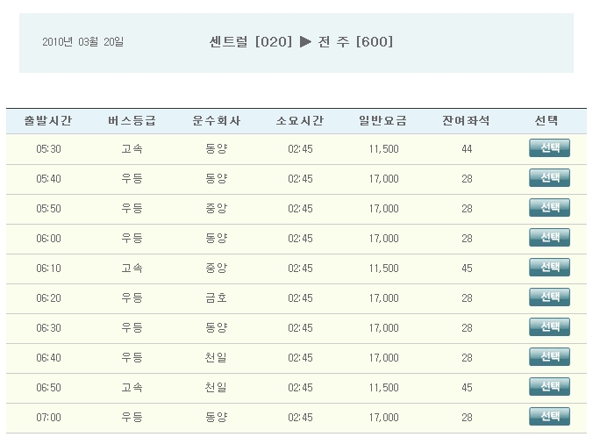Choose the 06:20 금호 bus

click(549, 297)
